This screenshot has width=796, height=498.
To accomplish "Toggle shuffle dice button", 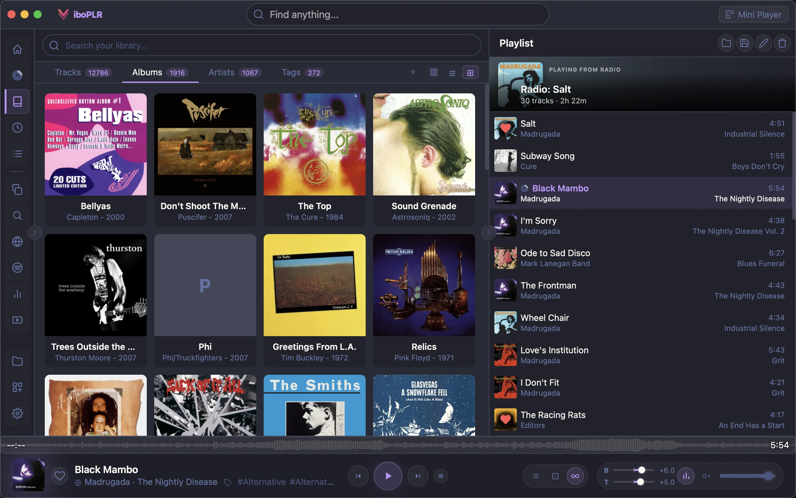I will 555,476.
